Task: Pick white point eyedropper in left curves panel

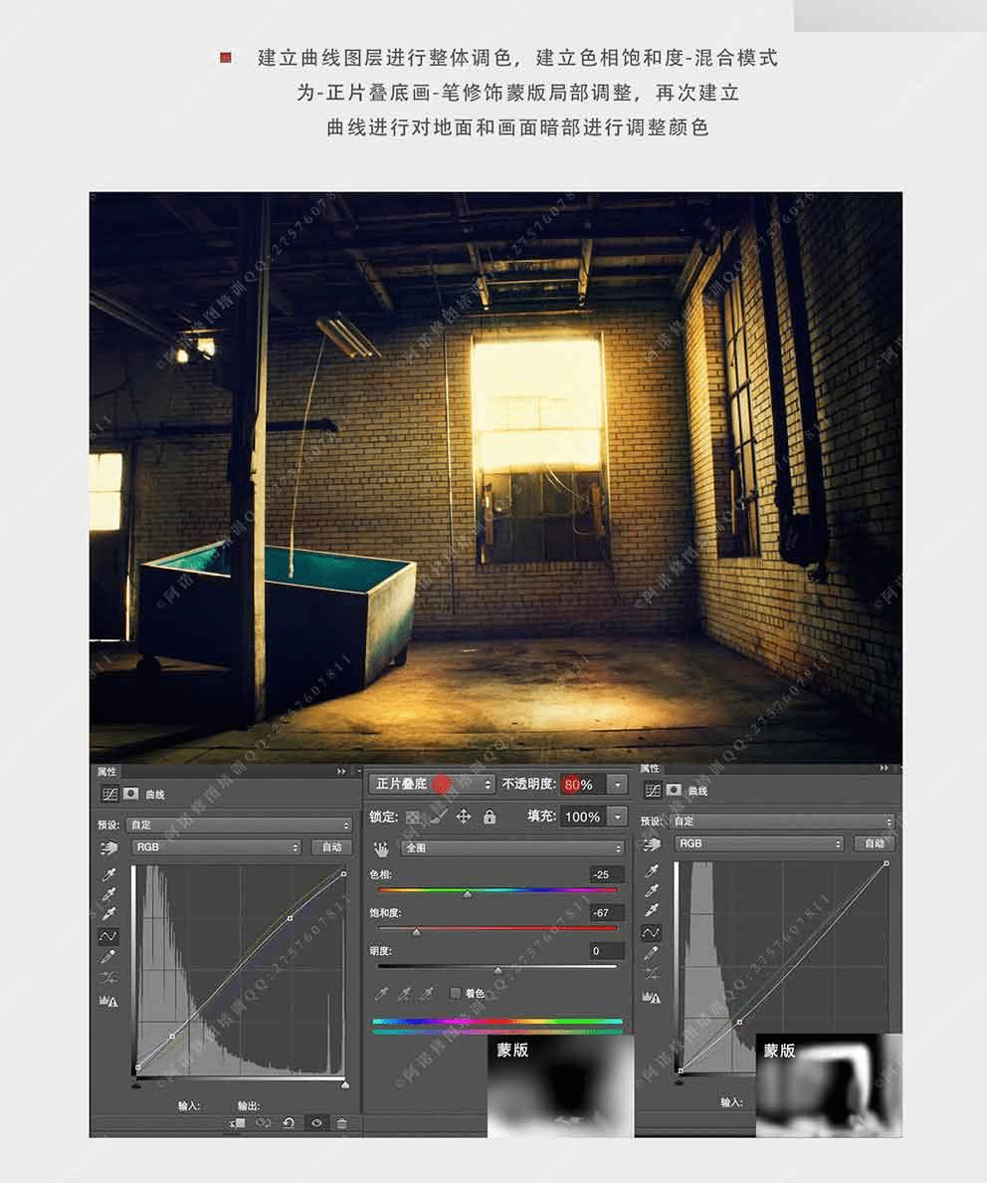Action: tap(108, 914)
